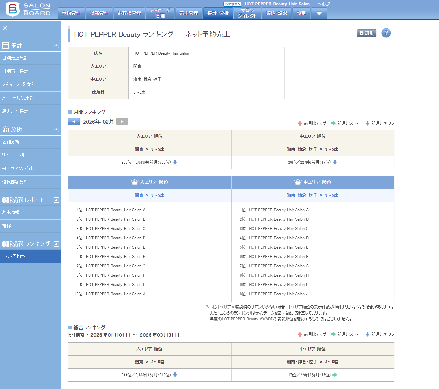
Task: Click the Salon Board logo
Action: click(28, 9)
